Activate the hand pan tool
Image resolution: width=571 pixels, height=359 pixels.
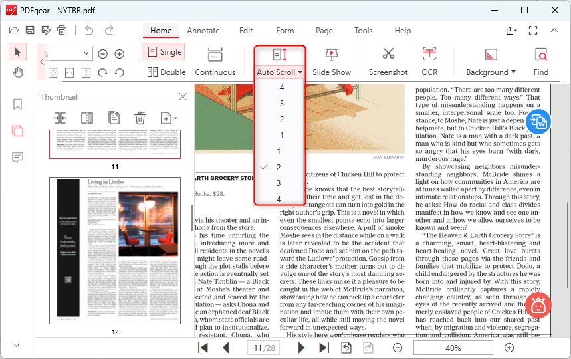[17, 72]
